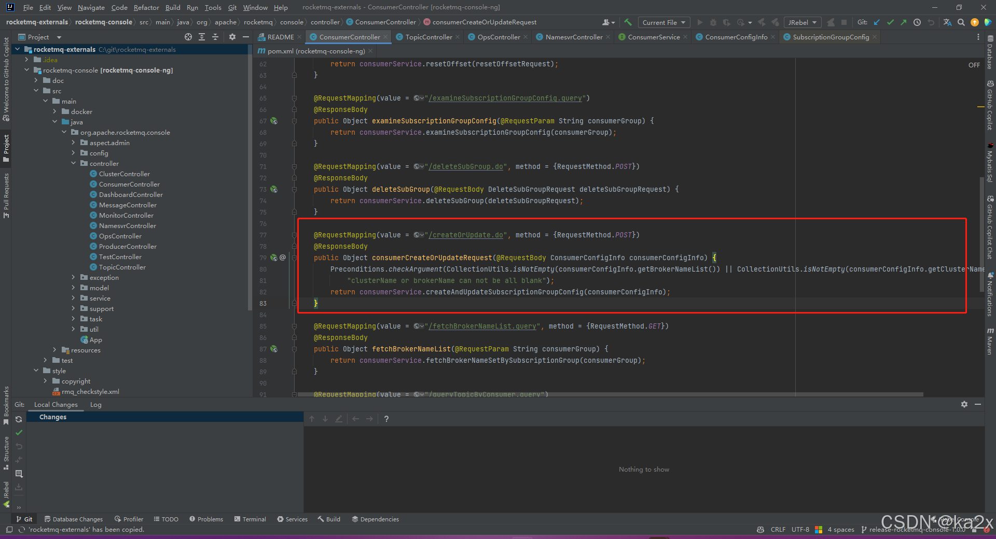Click Git Commit green checkmark in toolbar
The width and height of the screenshot is (996, 539).
pyautogui.click(x=890, y=22)
